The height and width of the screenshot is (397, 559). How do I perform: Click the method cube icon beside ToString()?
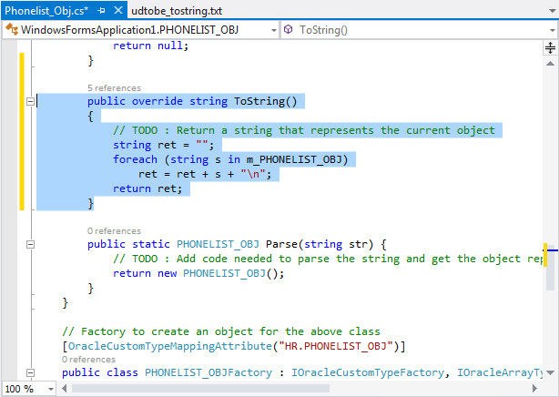[x=288, y=29]
